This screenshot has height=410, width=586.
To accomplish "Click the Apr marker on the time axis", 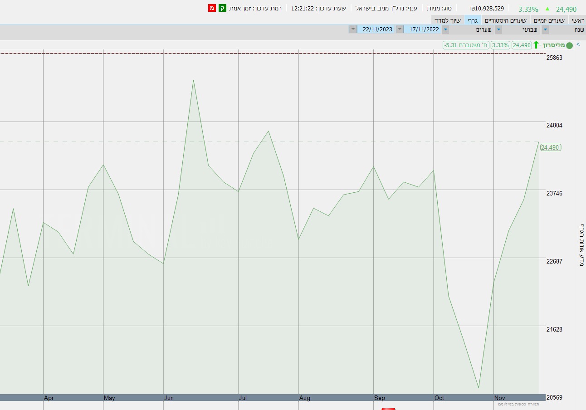I will click(49, 398).
